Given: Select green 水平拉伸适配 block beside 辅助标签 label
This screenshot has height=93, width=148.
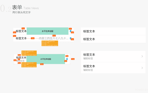Looking at the screenshot, I should point(46,59).
